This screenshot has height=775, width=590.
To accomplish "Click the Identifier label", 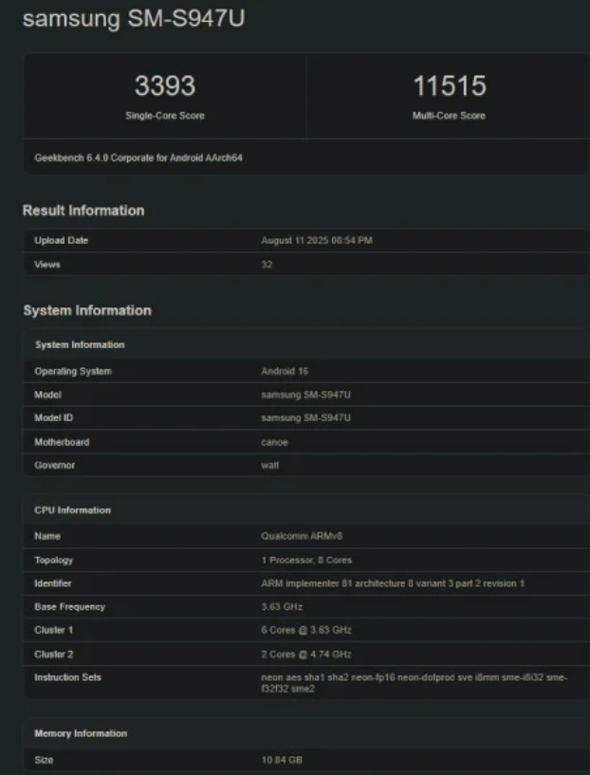I will point(53,583).
